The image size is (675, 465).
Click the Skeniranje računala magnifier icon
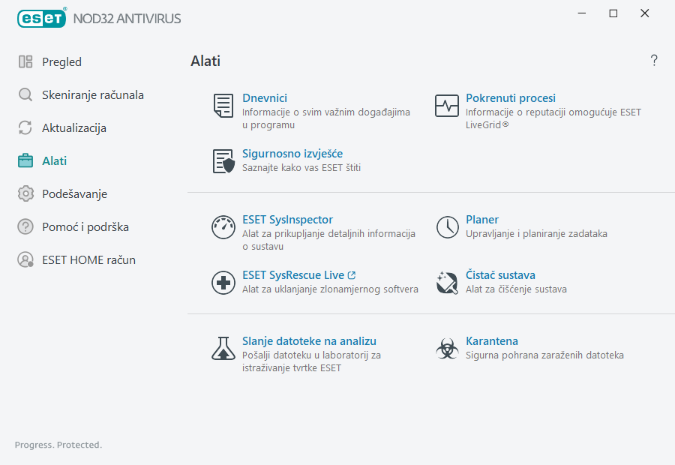25,94
